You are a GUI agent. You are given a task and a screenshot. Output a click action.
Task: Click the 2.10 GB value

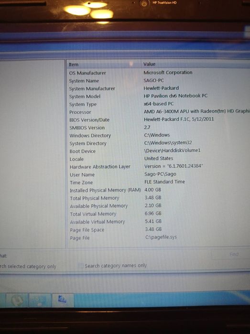153,205
